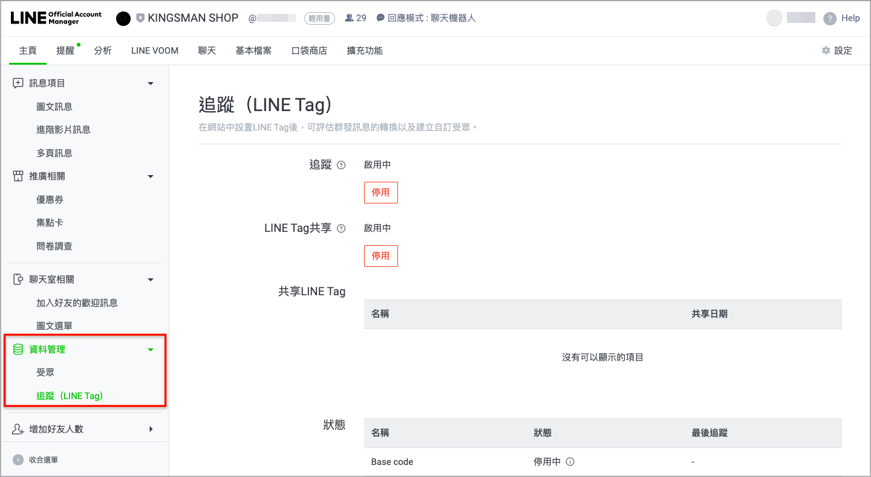Click the Base code row name
The image size is (871, 477).
pyautogui.click(x=392, y=462)
